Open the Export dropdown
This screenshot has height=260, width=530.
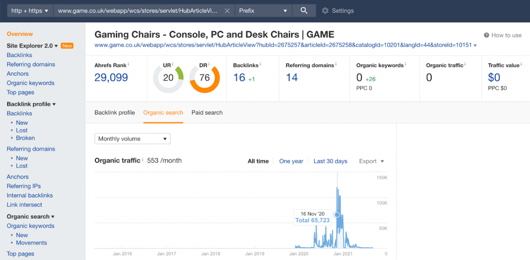372,161
